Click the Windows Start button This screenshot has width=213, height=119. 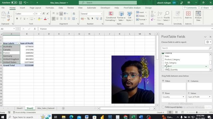(x=3, y=117)
